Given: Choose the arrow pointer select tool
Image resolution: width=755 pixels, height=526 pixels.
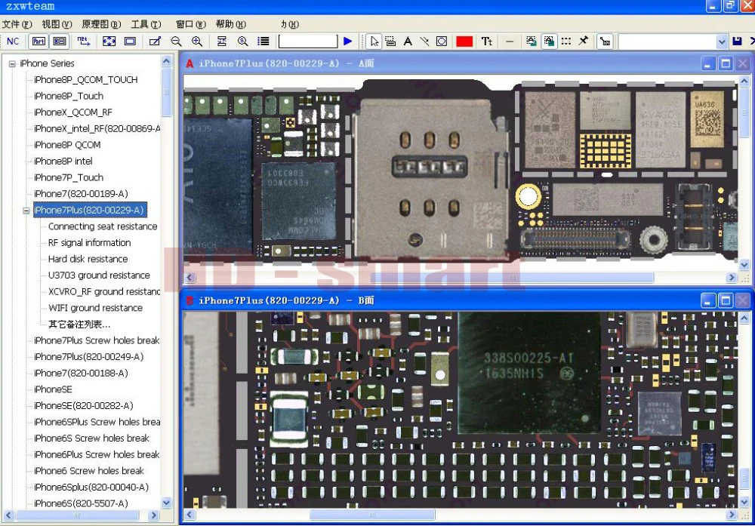Looking at the screenshot, I should coord(374,42).
